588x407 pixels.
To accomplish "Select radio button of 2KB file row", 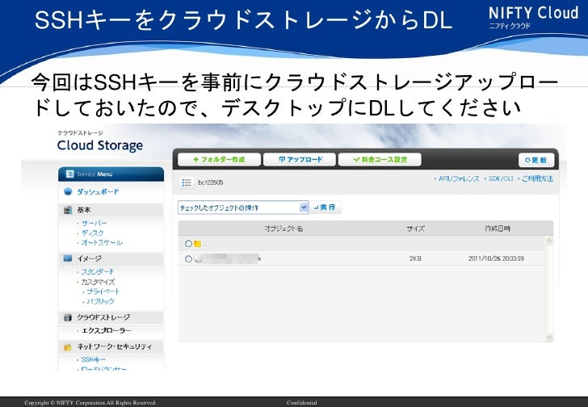I will click(x=189, y=258).
